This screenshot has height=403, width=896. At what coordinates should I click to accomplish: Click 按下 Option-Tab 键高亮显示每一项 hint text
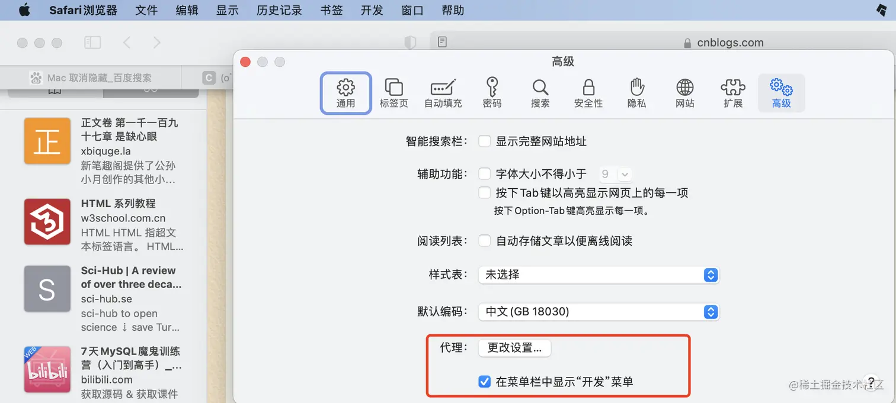pos(572,211)
